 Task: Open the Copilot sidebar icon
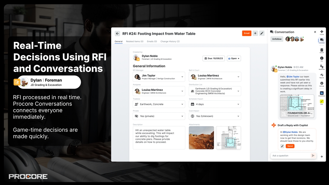click(322, 32)
